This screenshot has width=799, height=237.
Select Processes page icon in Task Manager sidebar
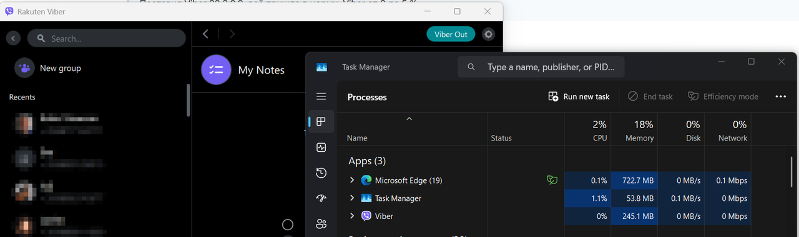pyautogui.click(x=321, y=121)
